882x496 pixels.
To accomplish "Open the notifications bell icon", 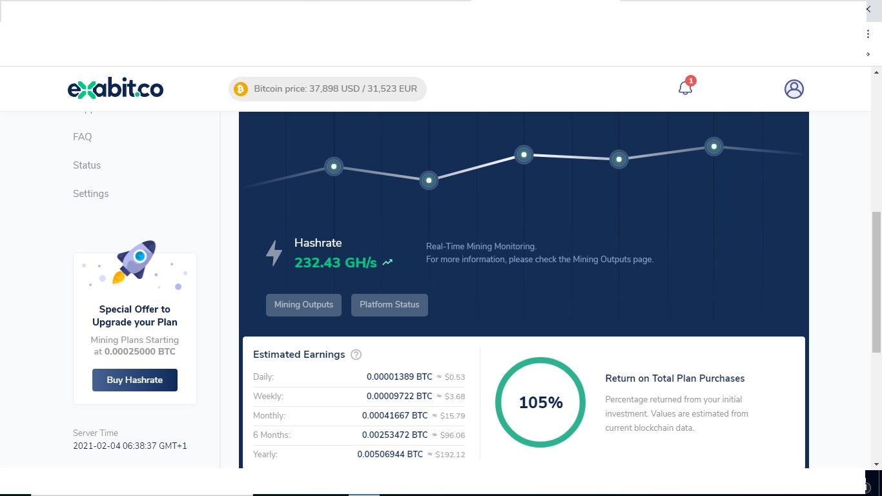I will tap(685, 88).
